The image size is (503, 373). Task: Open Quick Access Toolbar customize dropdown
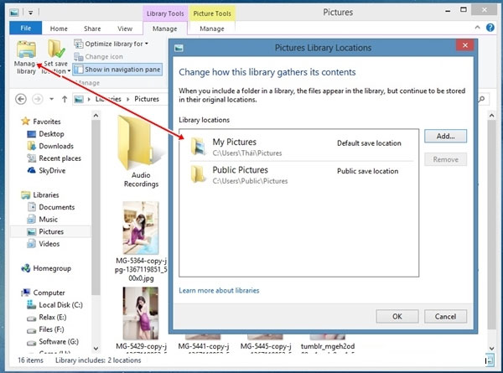click(30, 13)
